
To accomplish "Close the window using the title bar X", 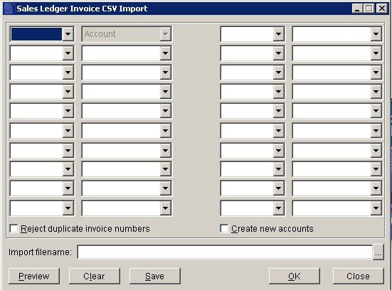I will pos(382,9).
